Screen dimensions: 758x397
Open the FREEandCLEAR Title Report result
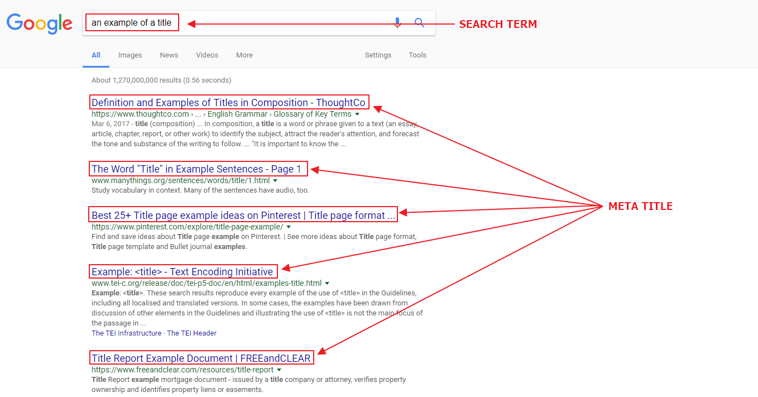[201, 358]
